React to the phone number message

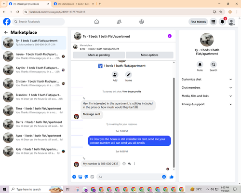click(124, 164)
